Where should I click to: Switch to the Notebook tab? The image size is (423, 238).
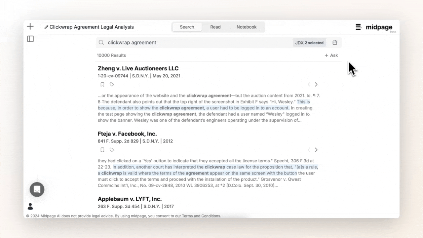[247, 27]
